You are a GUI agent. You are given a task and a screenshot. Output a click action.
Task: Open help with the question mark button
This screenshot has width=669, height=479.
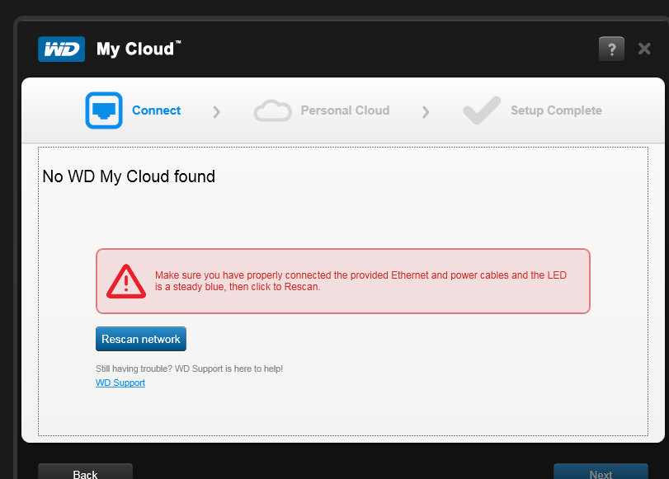(611, 49)
